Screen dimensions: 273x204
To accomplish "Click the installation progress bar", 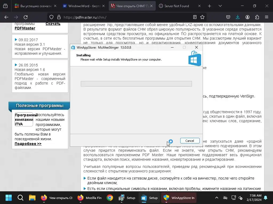I will pyautogui.click(x=136, y=84).
